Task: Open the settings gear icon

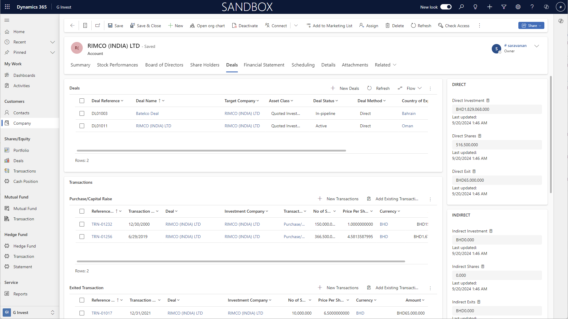Action: pos(518,7)
